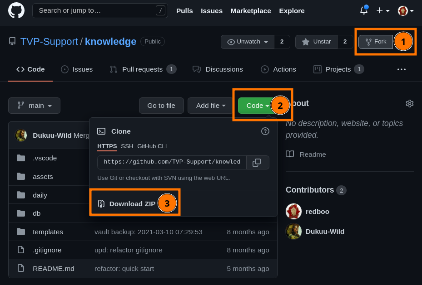Copy clone URL with clipboard icon
The image size is (422, 285).
pos(258,162)
